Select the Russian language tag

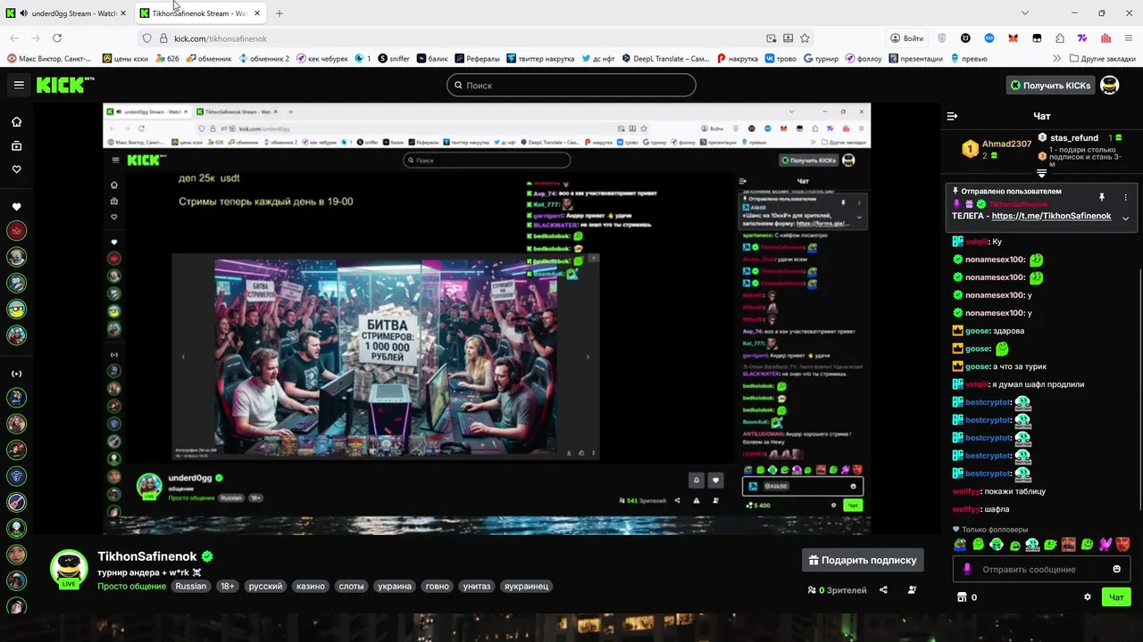click(x=190, y=586)
